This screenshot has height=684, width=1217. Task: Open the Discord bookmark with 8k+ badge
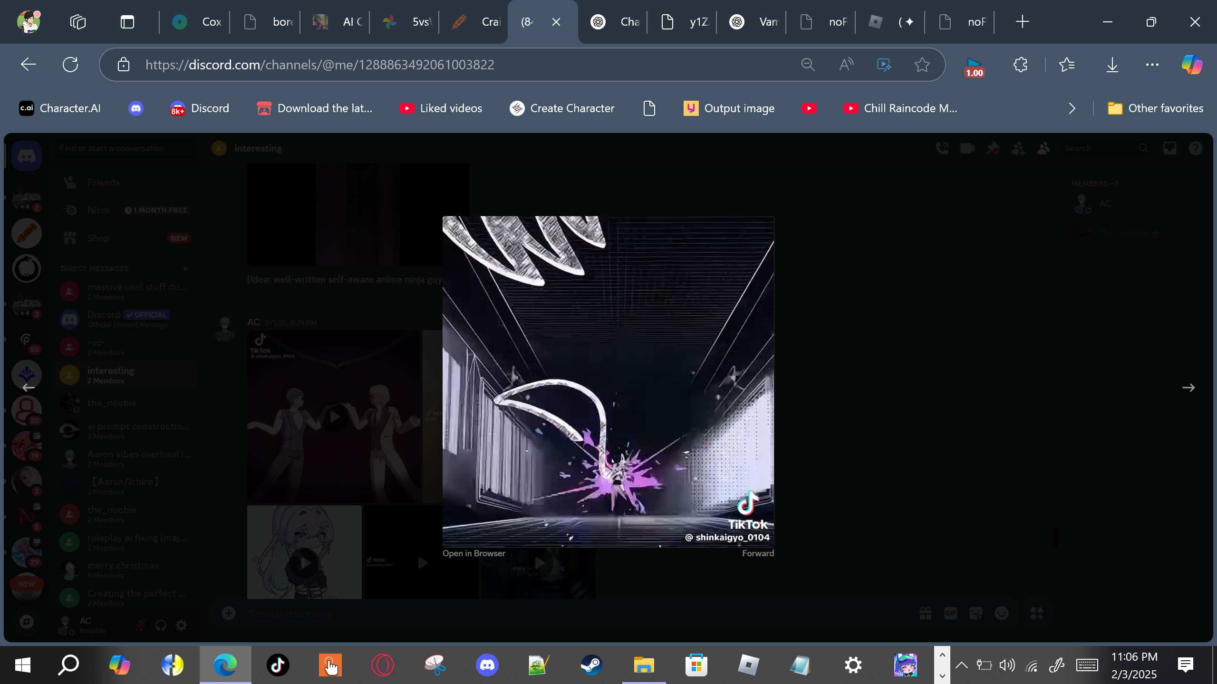click(200, 108)
